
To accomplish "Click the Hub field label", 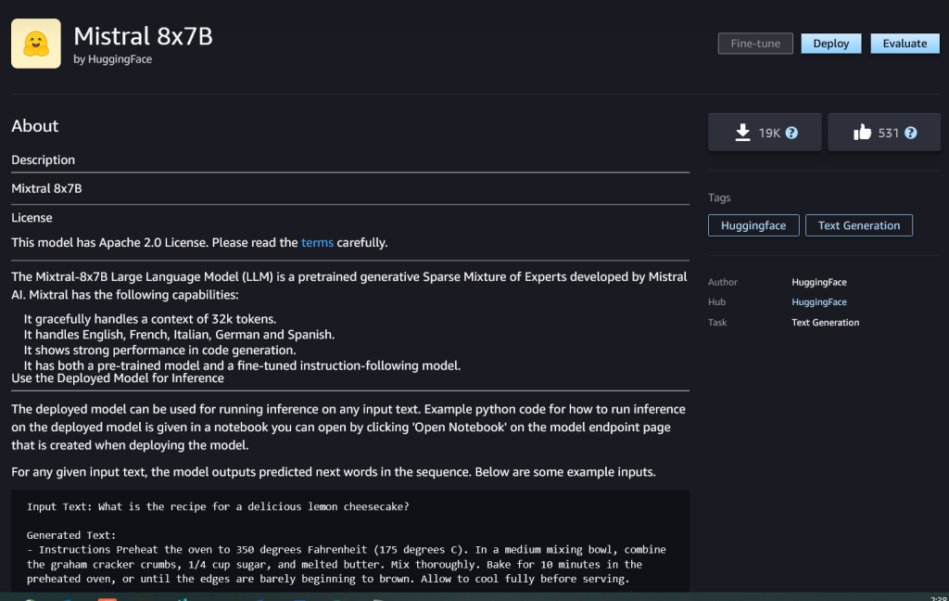I will (x=716, y=302).
